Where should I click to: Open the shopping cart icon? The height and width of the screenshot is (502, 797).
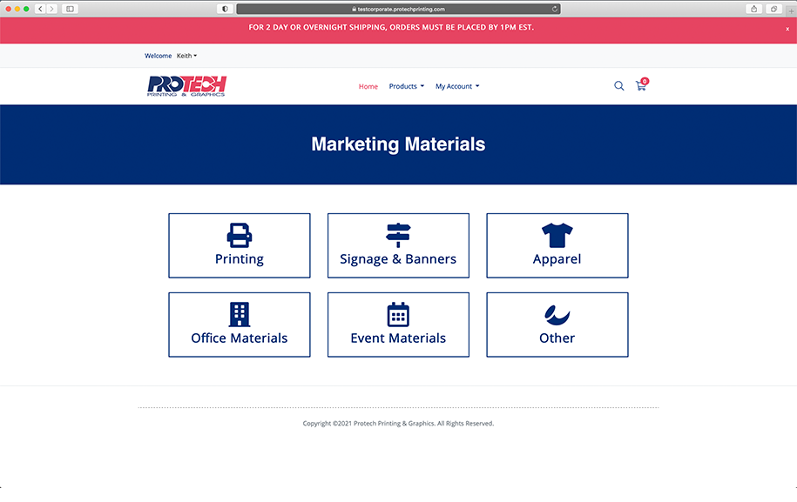(x=641, y=86)
